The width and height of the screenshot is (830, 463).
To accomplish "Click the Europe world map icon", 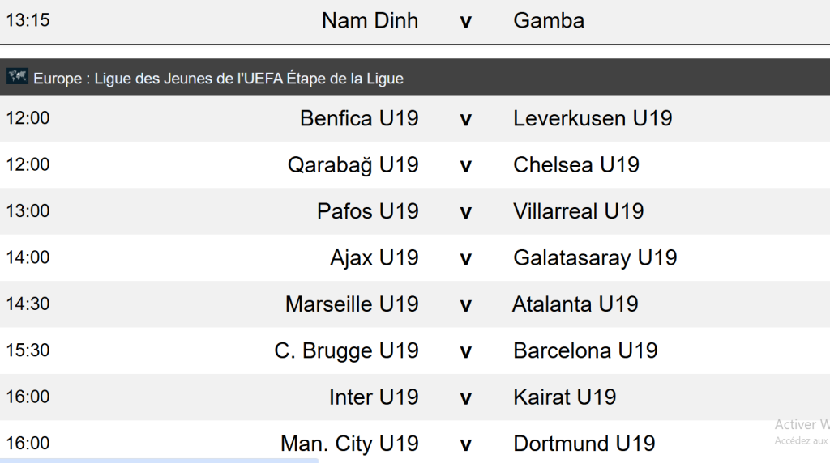I will [x=17, y=77].
